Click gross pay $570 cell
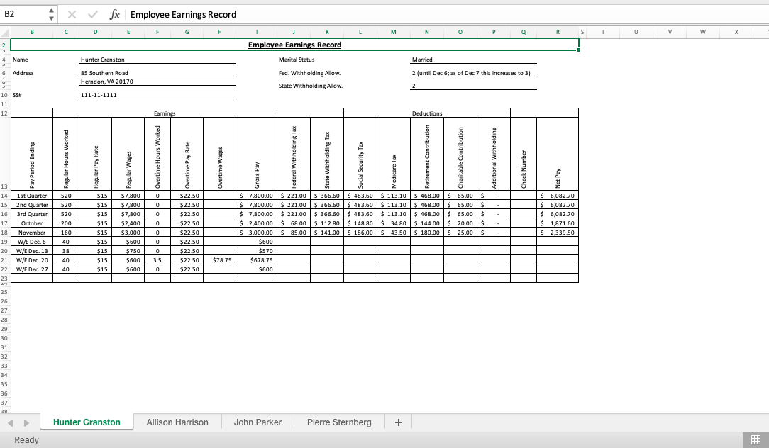Image resolution: width=769 pixels, height=448 pixels. (x=257, y=251)
